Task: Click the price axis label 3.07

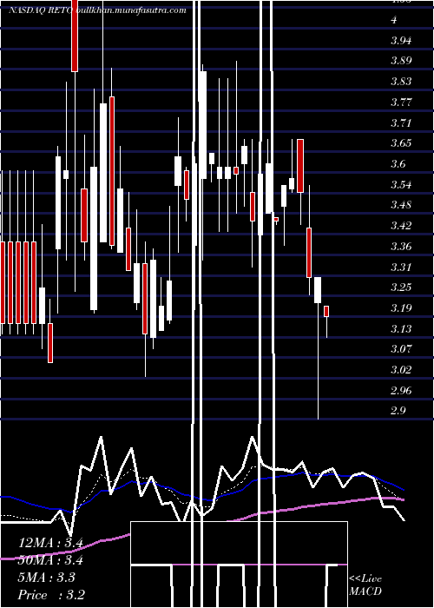Action: (401, 348)
